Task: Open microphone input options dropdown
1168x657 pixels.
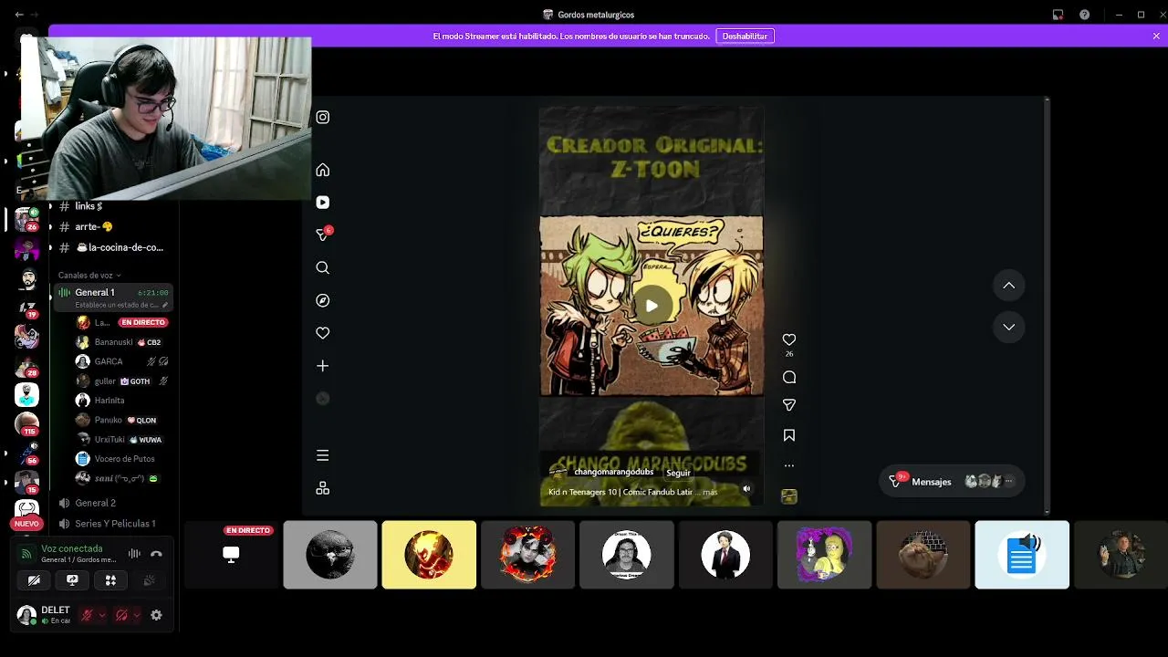Action: (x=101, y=615)
